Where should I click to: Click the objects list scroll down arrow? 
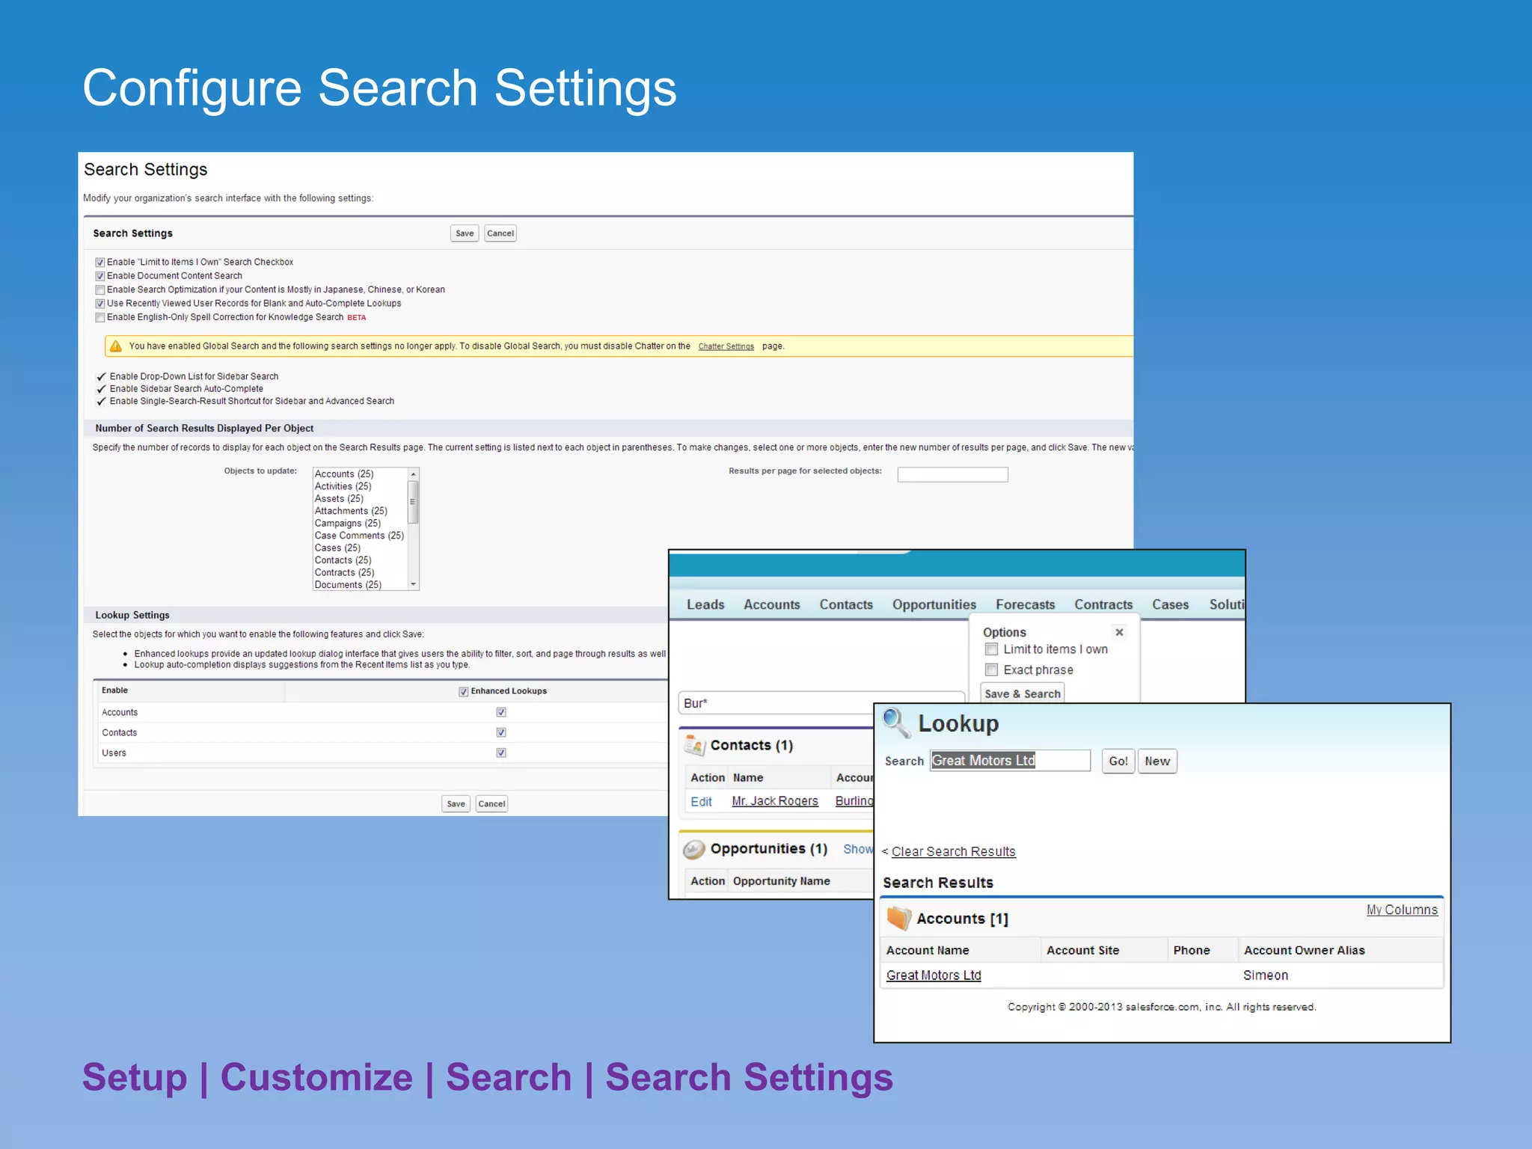point(413,584)
